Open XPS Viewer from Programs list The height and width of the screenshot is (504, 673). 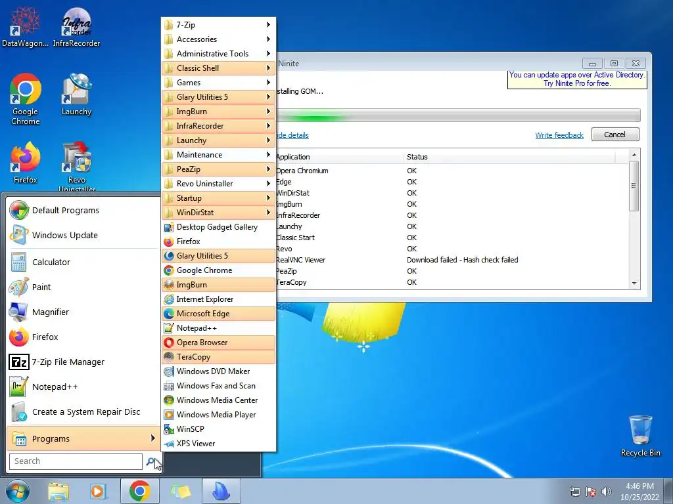218,444
